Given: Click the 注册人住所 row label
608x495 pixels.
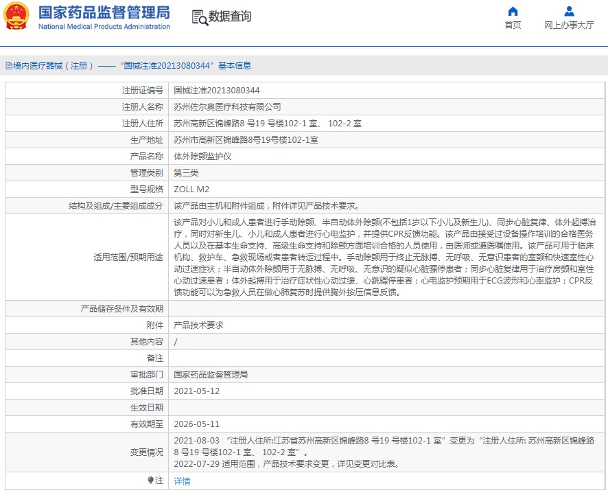Looking at the screenshot, I should pyautogui.click(x=142, y=124).
